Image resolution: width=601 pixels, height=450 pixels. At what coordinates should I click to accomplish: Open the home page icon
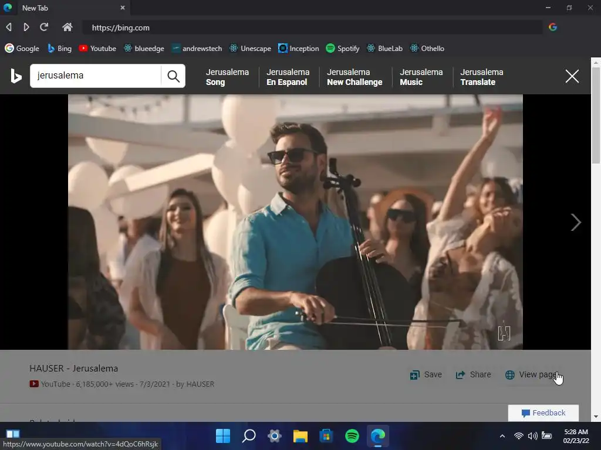[67, 27]
